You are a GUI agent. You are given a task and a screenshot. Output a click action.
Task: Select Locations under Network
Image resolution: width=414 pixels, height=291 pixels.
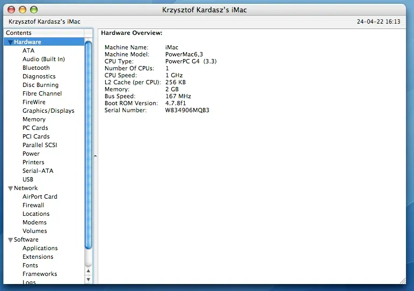pos(36,214)
